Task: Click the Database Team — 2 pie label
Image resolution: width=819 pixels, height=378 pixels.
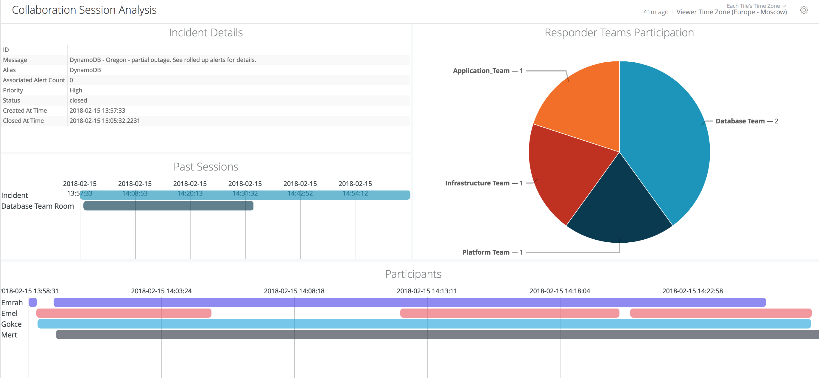Action: 747,121
